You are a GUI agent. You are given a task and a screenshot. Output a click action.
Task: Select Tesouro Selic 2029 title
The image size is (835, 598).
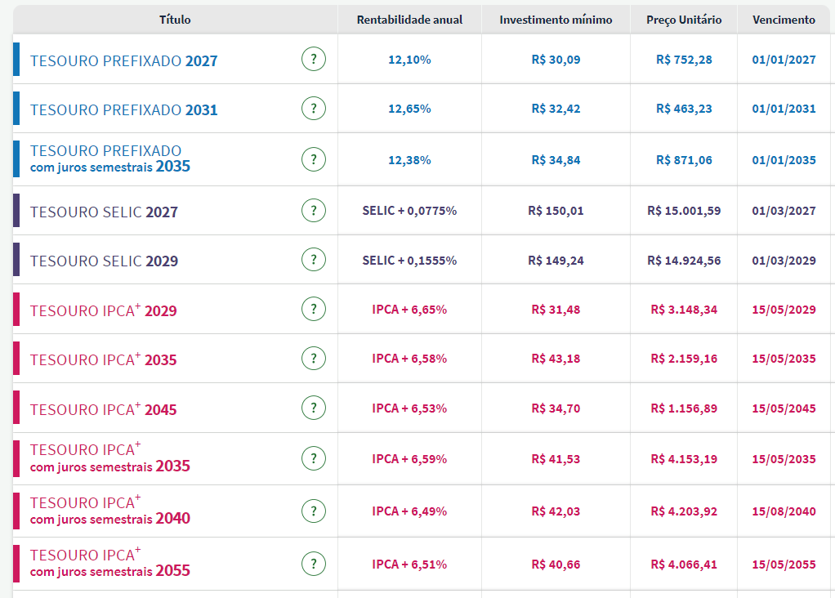[x=104, y=261]
